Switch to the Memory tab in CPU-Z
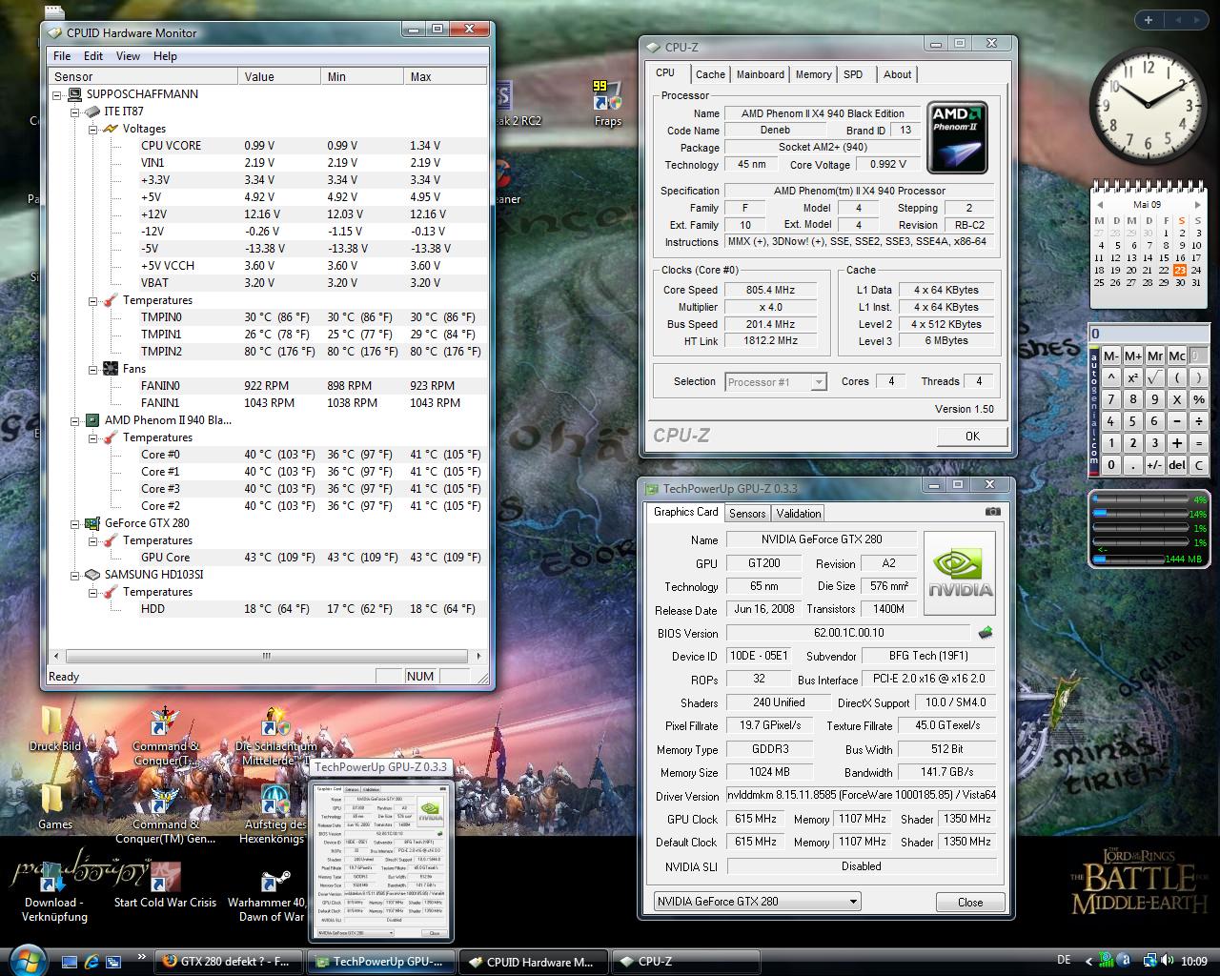 pyautogui.click(x=813, y=74)
